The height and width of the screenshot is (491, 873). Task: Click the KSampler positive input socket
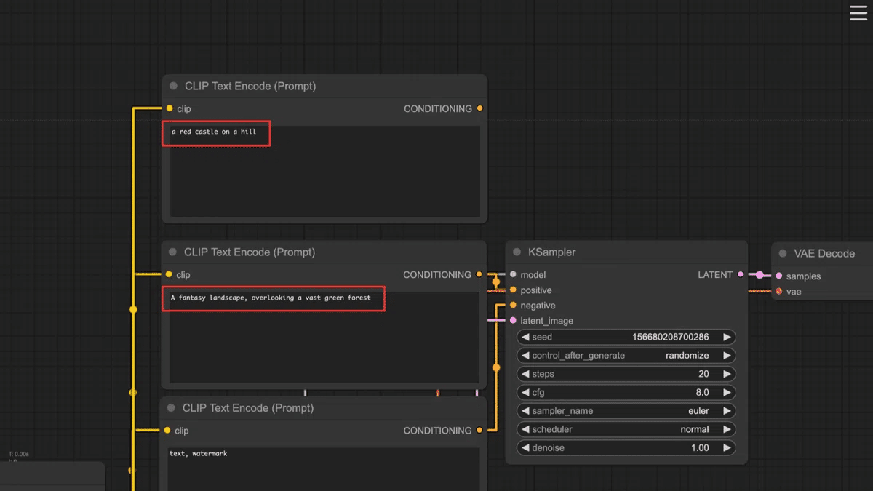click(x=513, y=290)
